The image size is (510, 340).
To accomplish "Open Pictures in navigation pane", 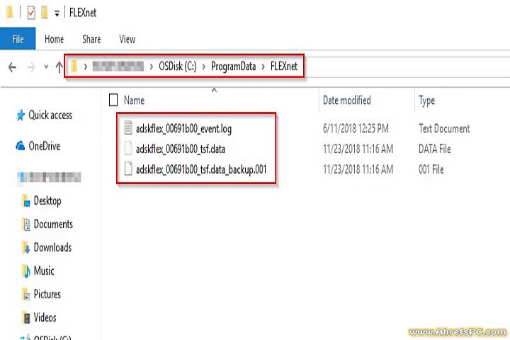I will pyautogui.click(x=47, y=294).
